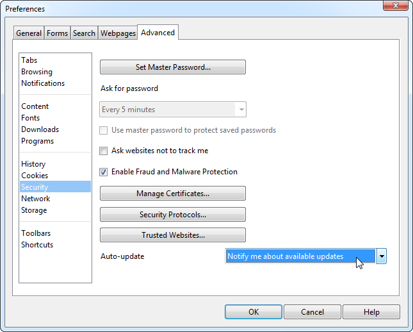
Task: Select the Webpages tab
Action: [x=118, y=33]
